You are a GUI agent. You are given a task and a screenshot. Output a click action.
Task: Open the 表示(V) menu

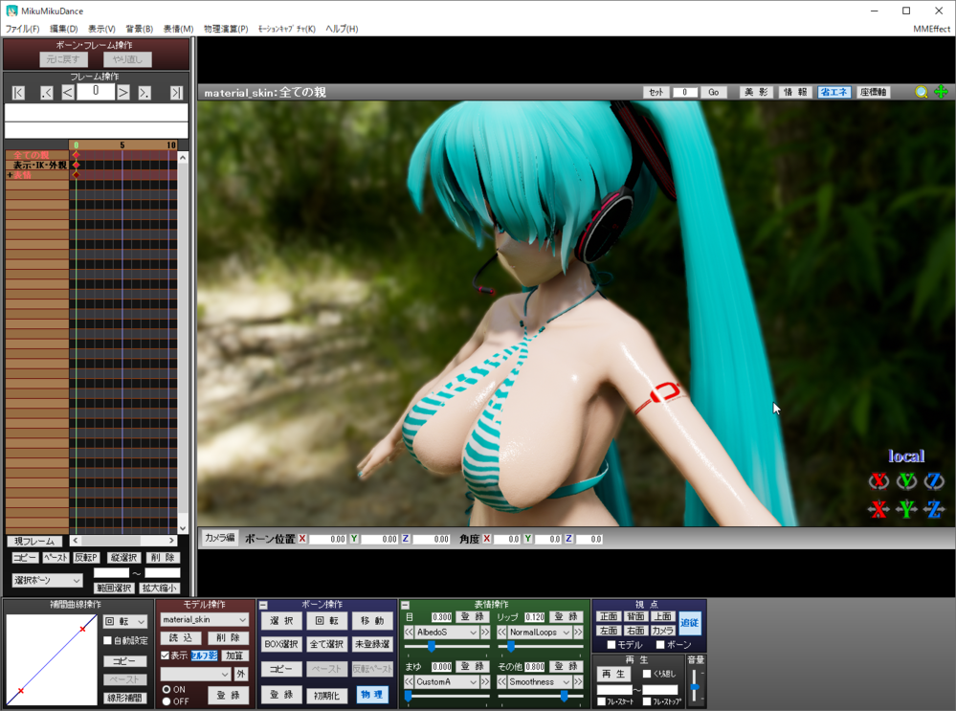coord(101,29)
